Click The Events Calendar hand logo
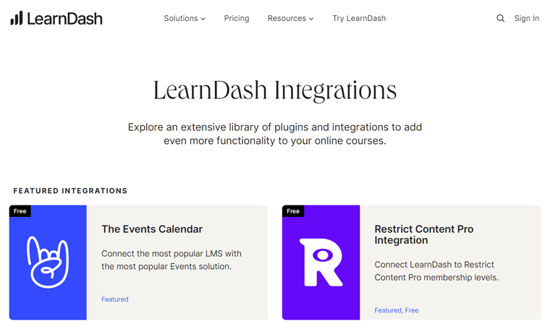 (48, 263)
